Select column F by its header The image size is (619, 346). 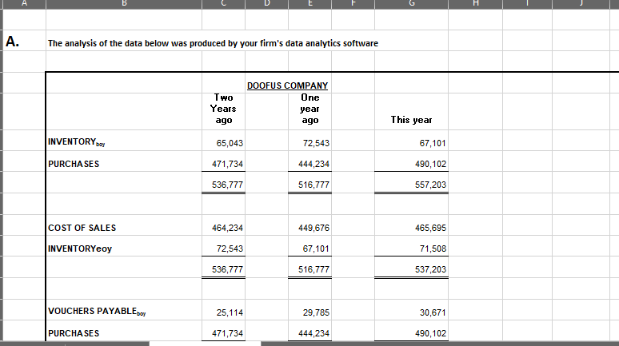tap(353, 3)
